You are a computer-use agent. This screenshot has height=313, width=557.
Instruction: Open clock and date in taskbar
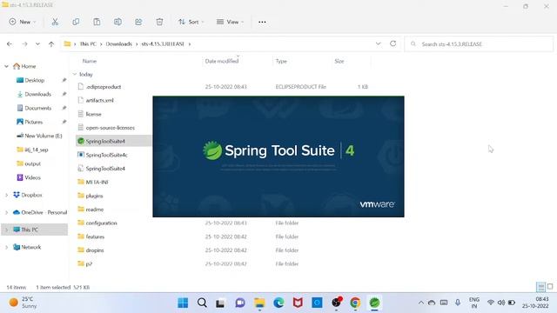click(536, 303)
